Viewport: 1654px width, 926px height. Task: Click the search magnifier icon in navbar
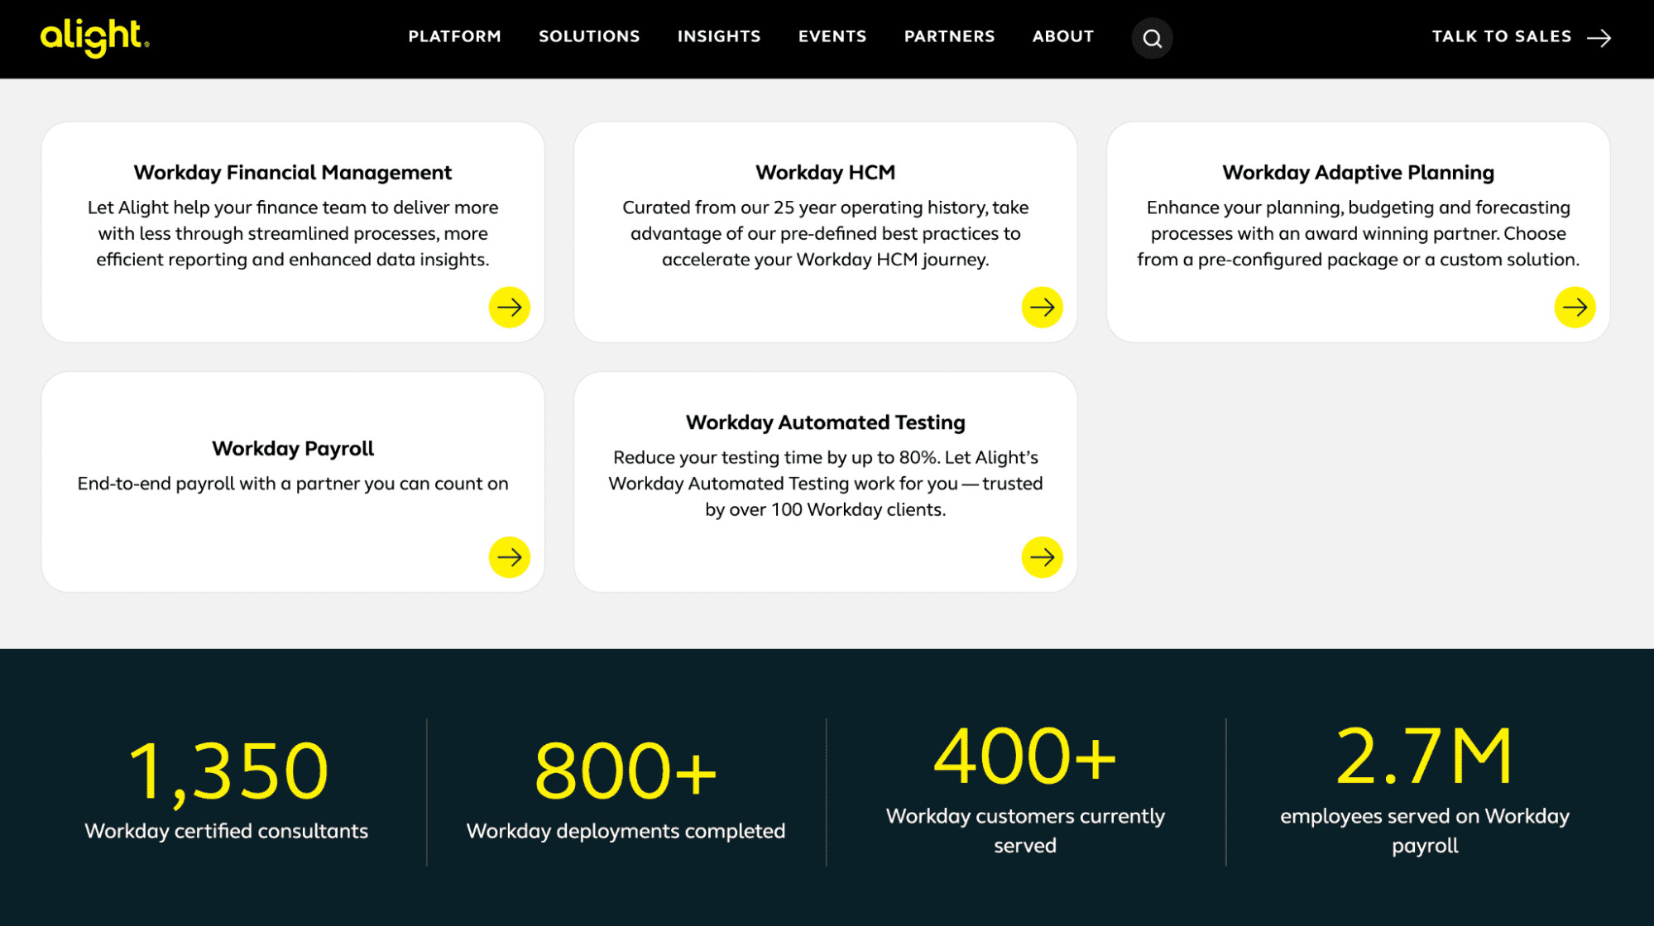pyautogui.click(x=1152, y=37)
